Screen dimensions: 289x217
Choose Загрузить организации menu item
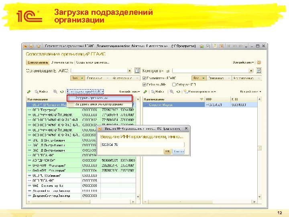tap(100, 98)
